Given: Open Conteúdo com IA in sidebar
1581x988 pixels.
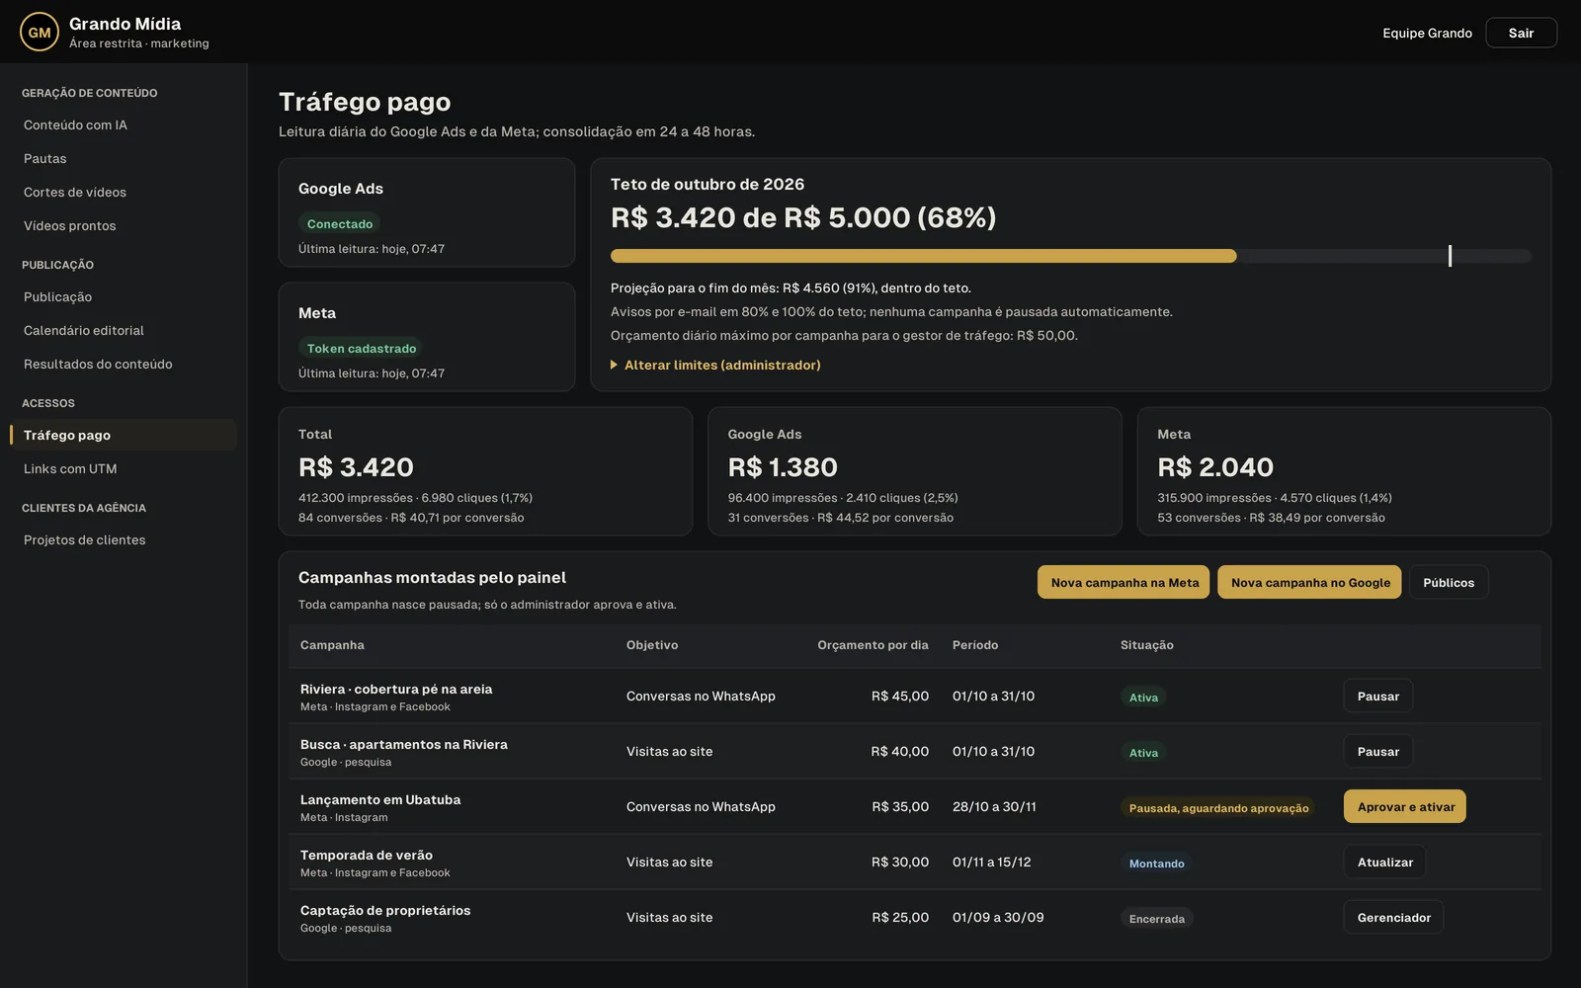Looking at the screenshot, I should pos(75,124).
